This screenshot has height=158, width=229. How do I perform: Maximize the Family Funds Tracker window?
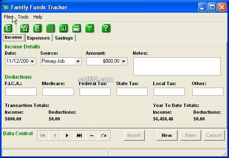212,7
